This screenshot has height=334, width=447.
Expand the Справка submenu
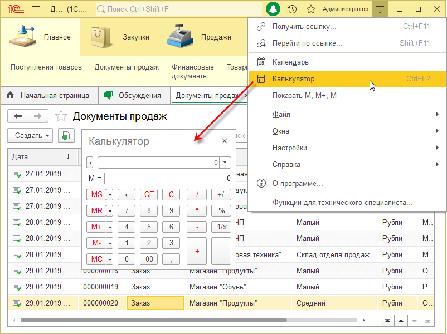tap(347, 165)
